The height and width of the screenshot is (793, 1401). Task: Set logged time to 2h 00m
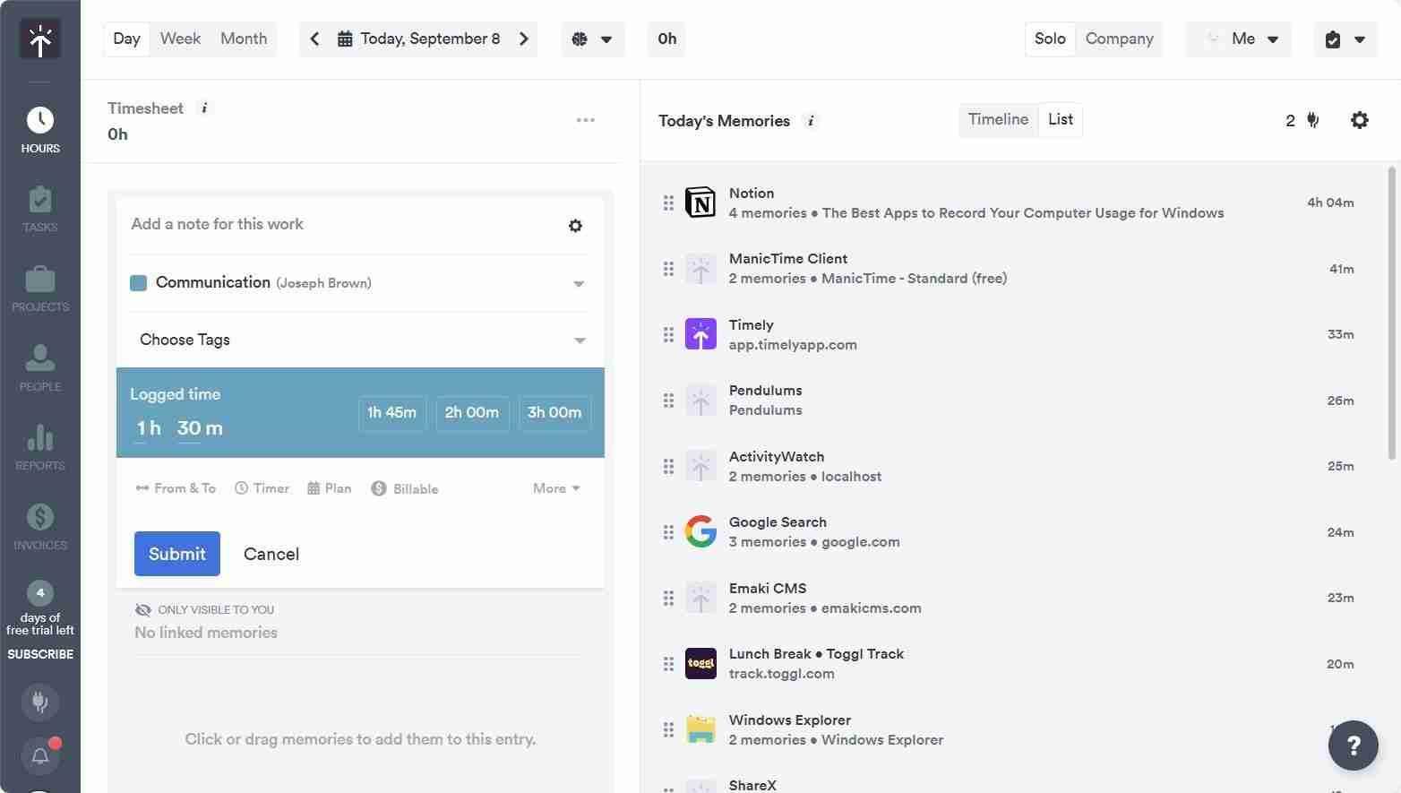coord(472,413)
